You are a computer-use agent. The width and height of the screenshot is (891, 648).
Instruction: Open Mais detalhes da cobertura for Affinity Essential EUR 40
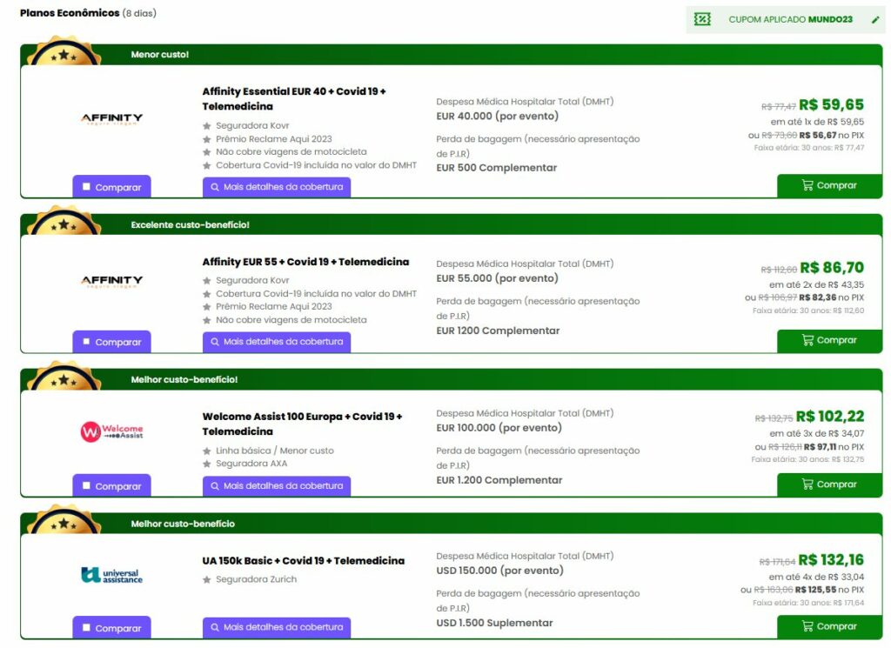(277, 187)
